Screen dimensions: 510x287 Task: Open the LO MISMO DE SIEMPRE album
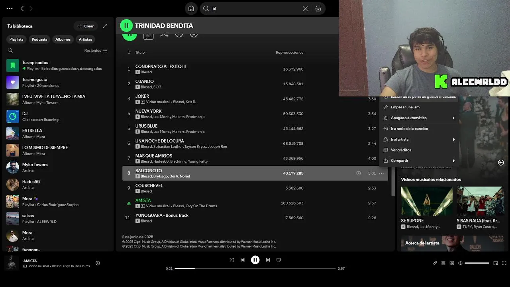pos(58,150)
